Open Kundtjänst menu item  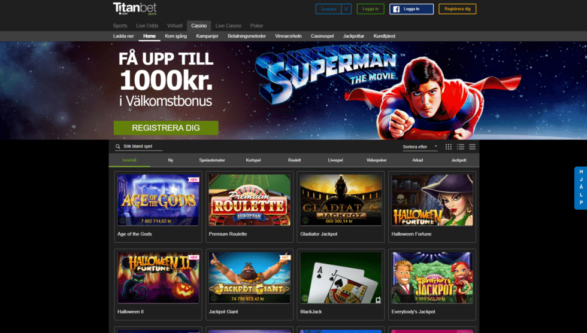tap(385, 36)
